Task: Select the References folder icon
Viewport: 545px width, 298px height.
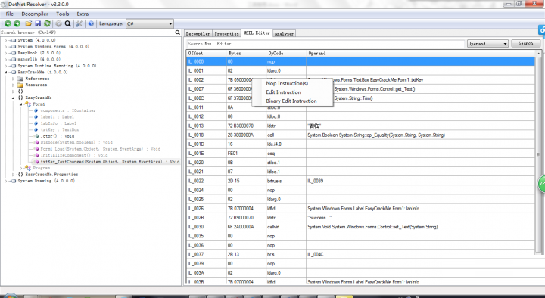Action: tap(20, 79)
